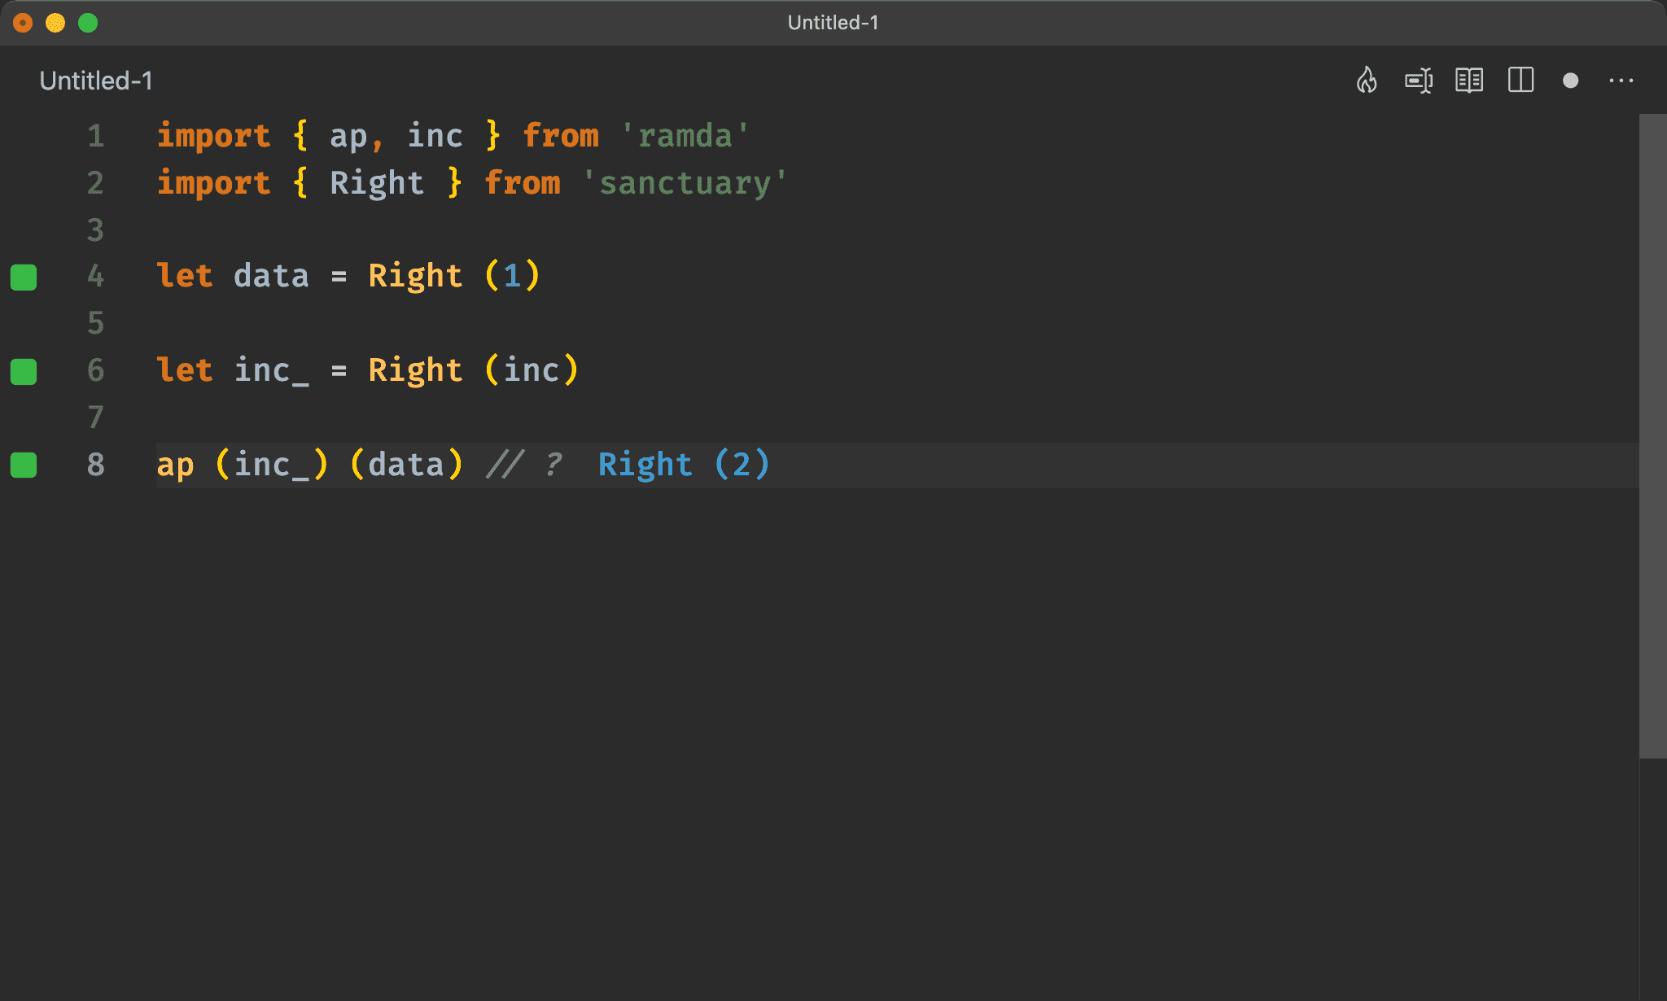This screenshot has height=1001, width=1667.
Task: Click the Right(1) value on line 4
Action: click(x=465, y=276)
